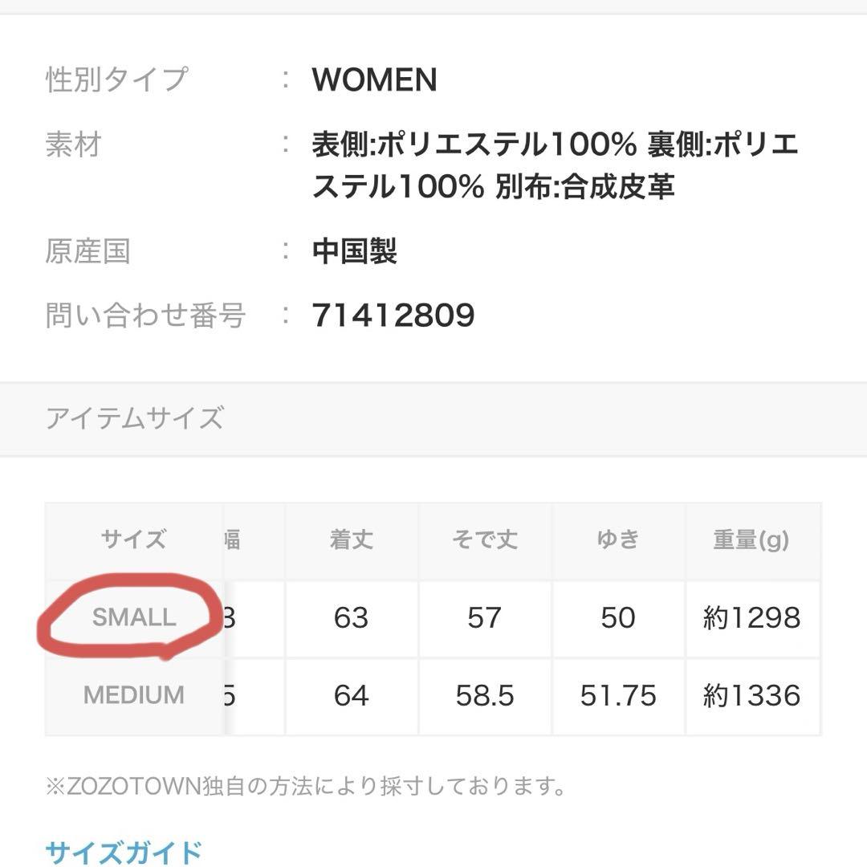
Task: Select the MEDIUM size row header
Action: click(x=134, y=695)
